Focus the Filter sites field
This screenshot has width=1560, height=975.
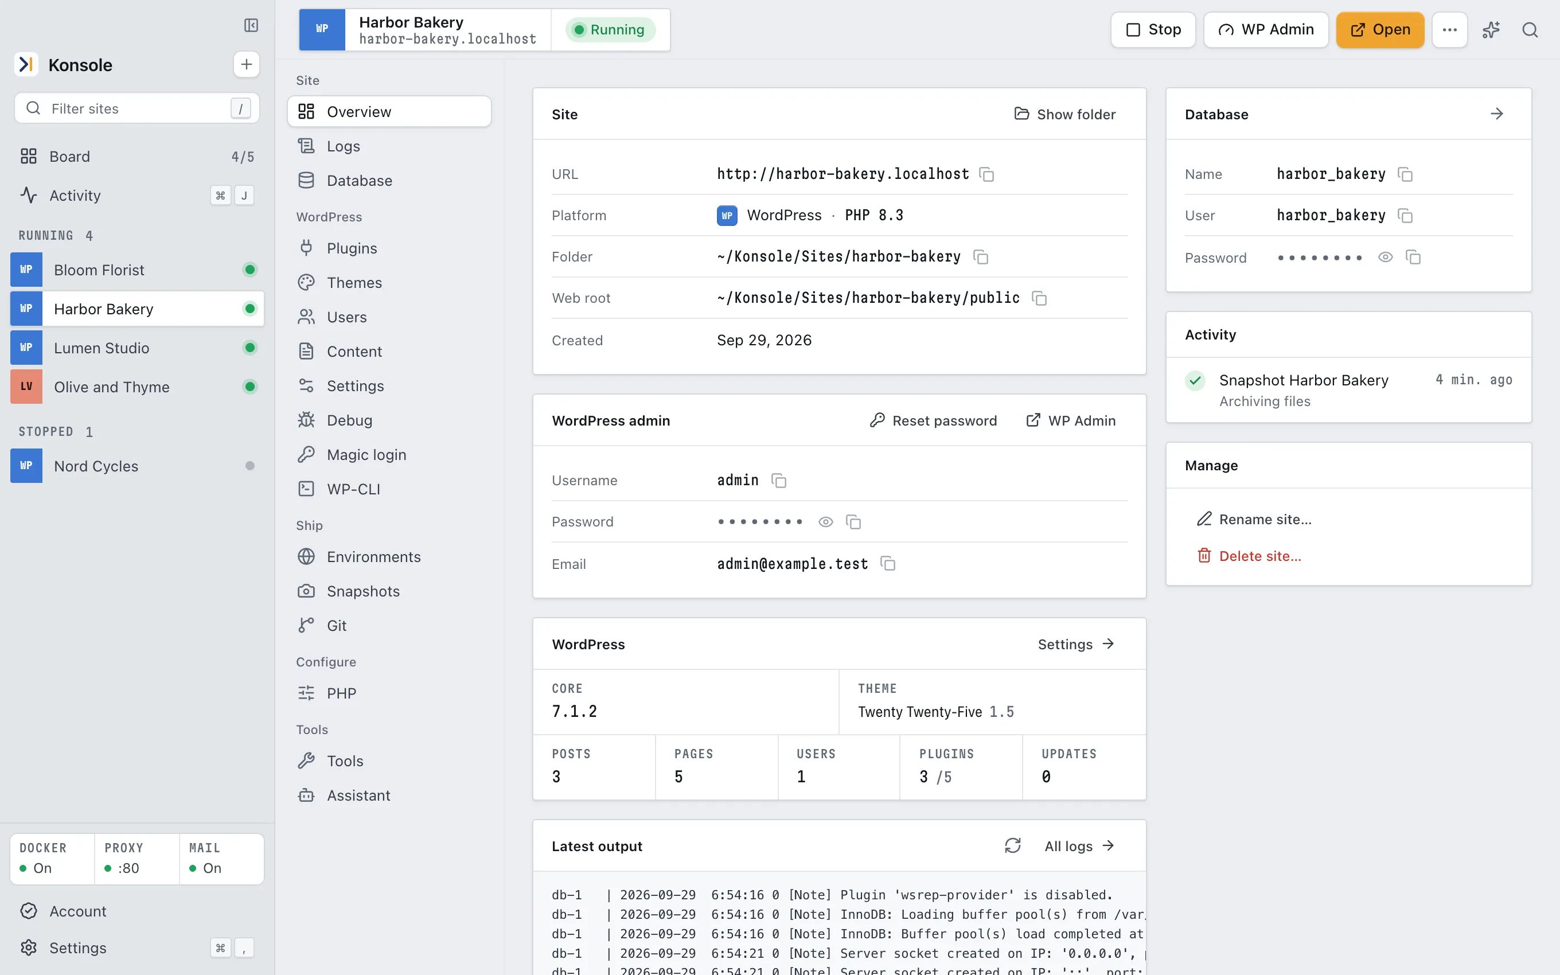click(136, 108)
